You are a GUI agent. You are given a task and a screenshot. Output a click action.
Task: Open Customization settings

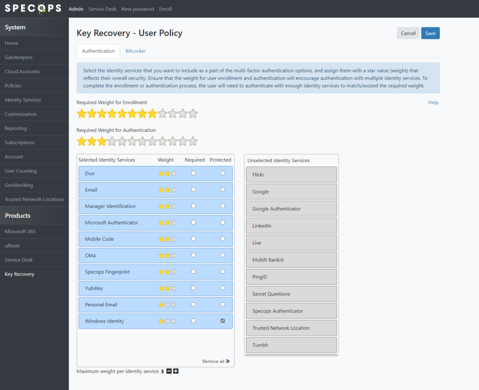click(x=34, y=114)
